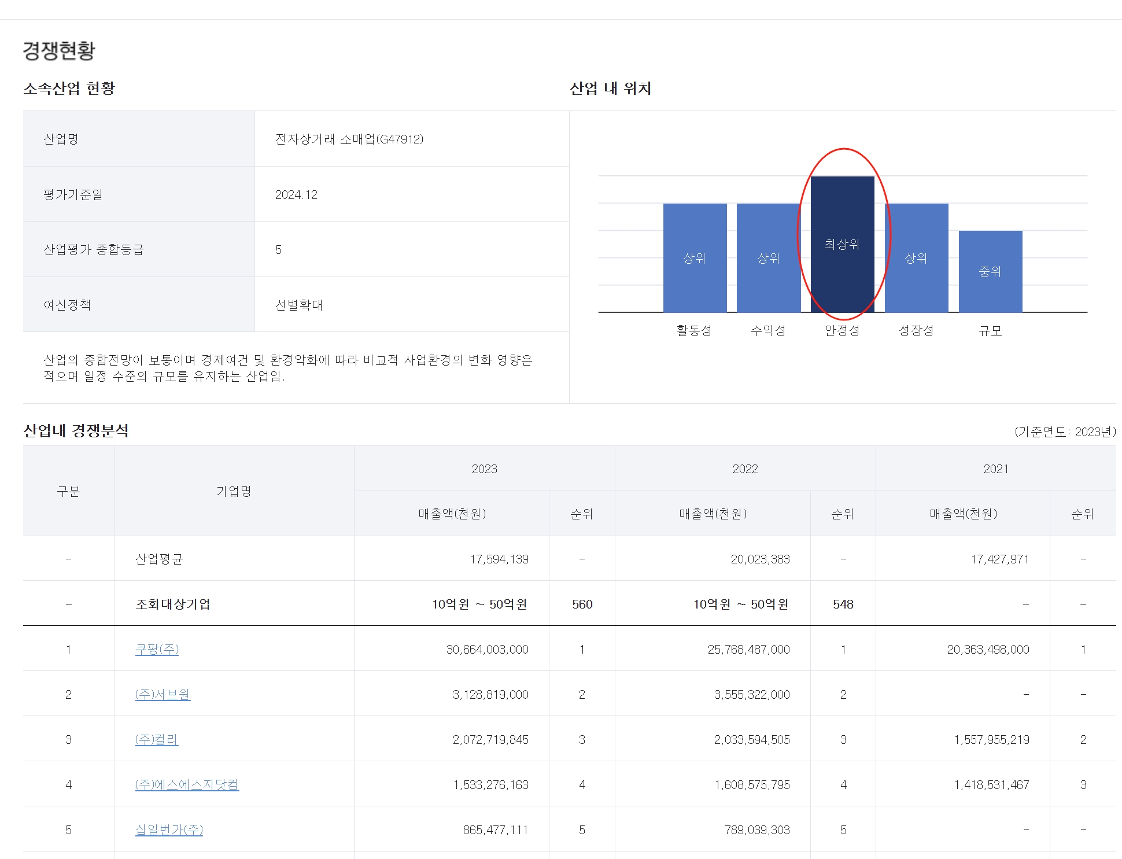Viewport: 1122px width, 859px height.
Task: Click the 기업명 column header
Action: point(234,491)
